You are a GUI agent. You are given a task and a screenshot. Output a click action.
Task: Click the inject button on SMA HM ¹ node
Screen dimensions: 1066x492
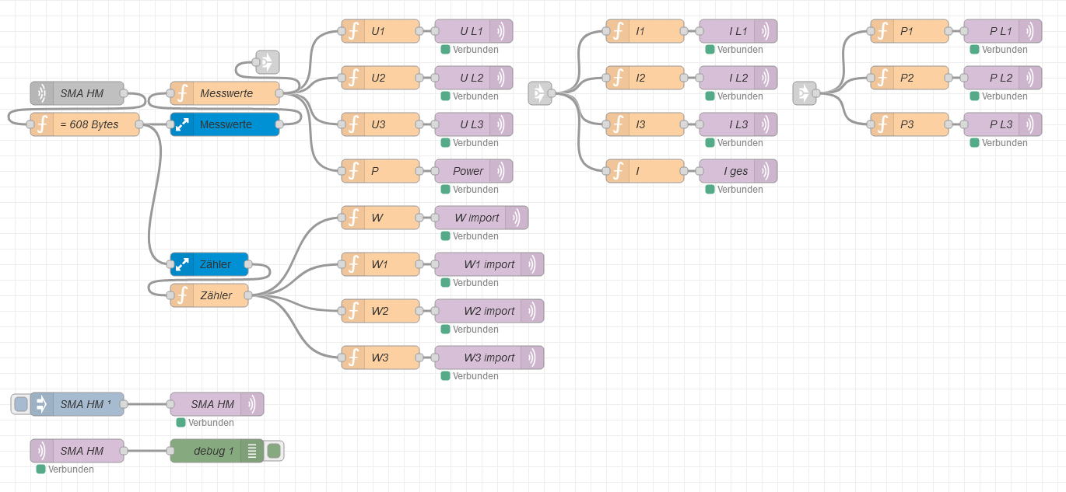click(21, 404)
